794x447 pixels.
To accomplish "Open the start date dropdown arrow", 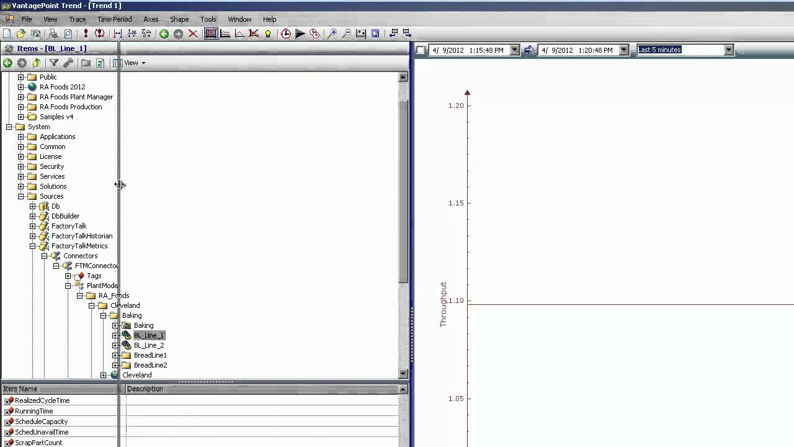I will tap(514, 50).
